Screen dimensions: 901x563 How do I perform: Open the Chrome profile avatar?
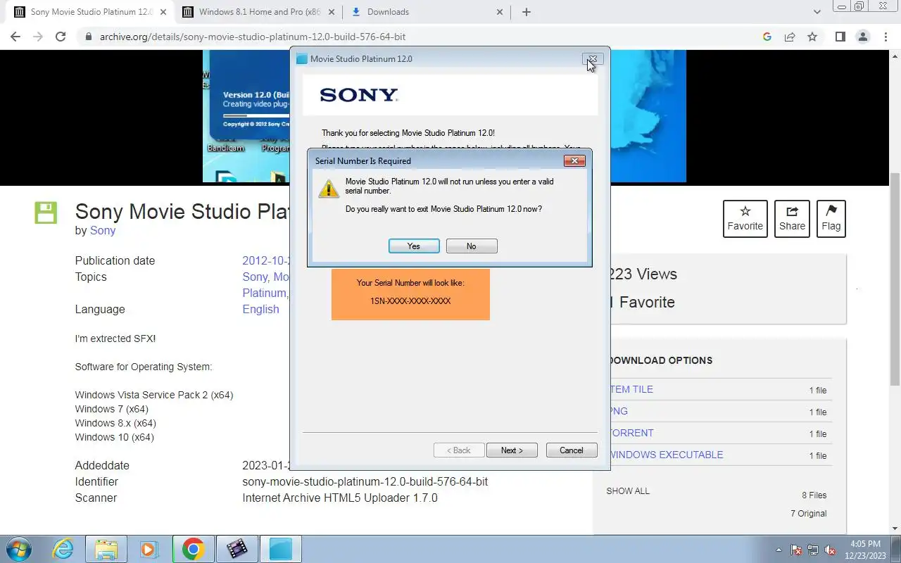862,37
